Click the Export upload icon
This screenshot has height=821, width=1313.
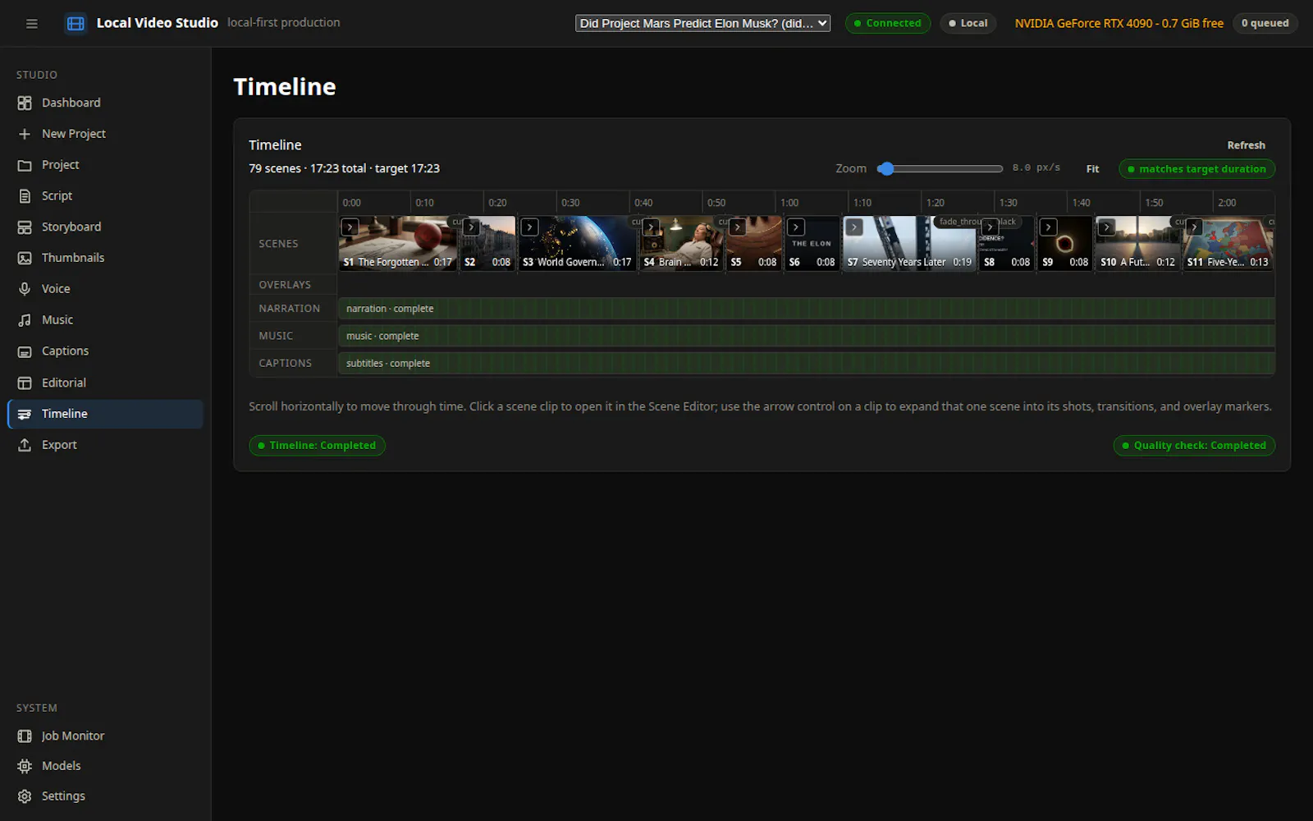(x=25, y=445)
